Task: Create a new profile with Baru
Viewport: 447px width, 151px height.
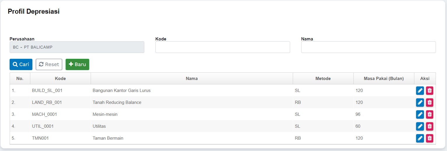Action: tap(77, 65)
